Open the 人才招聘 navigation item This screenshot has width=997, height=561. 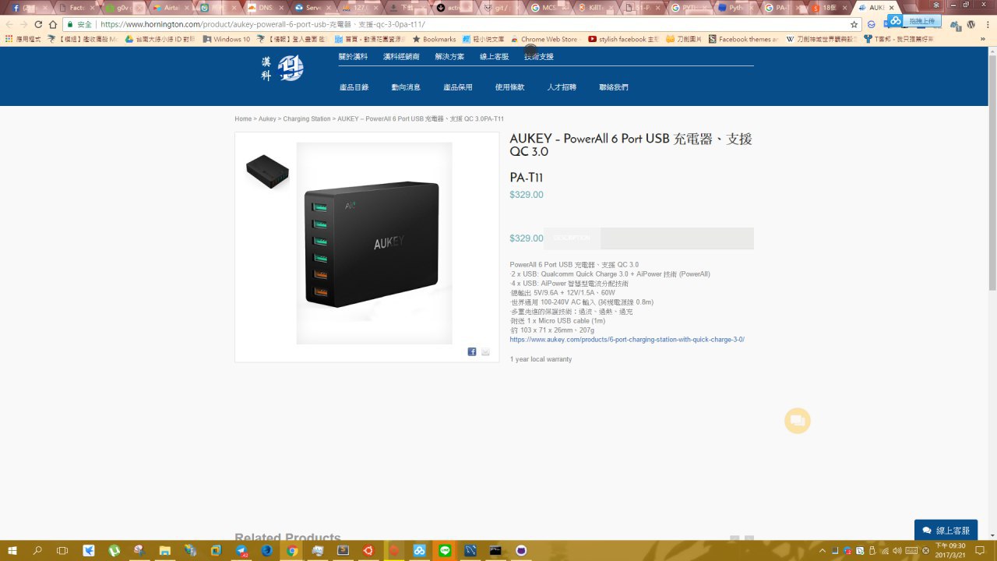(x=562, y=87)
